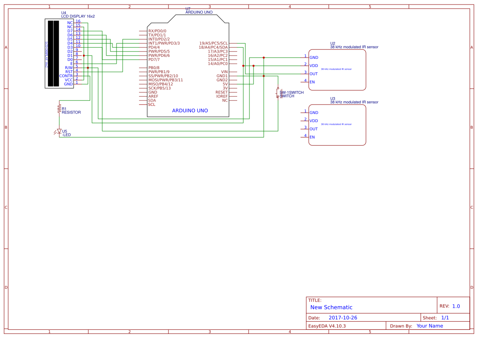
Task: Click the EN pin label on U2
Action: point(313,81)
